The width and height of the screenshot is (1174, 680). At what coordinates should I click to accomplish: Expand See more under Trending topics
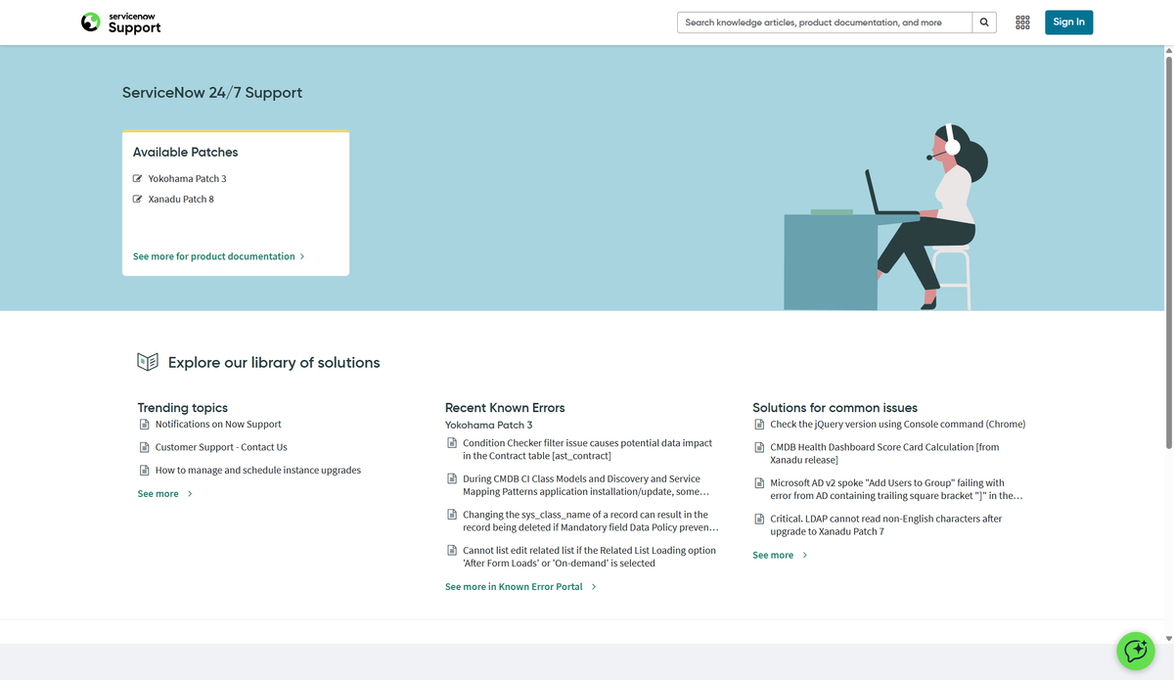(x=157, y=493)
